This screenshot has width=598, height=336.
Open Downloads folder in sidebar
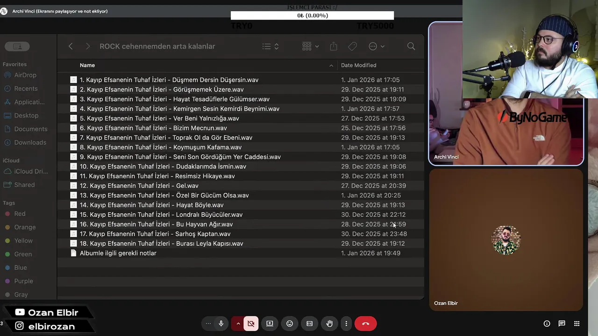click(25, 142)
